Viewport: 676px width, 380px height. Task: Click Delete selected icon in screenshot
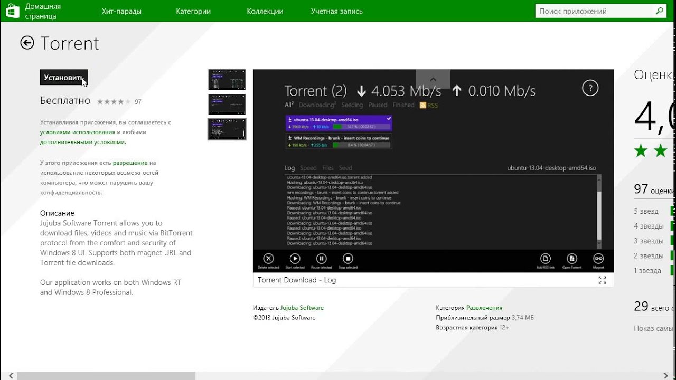click(268, 259)
